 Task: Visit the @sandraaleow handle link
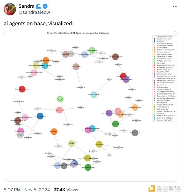[34, 12]
